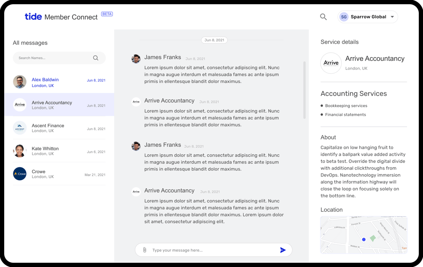Screen dimensions: 423x267
Task: Click Kate Whitton's profile photo
Action: 20,151
